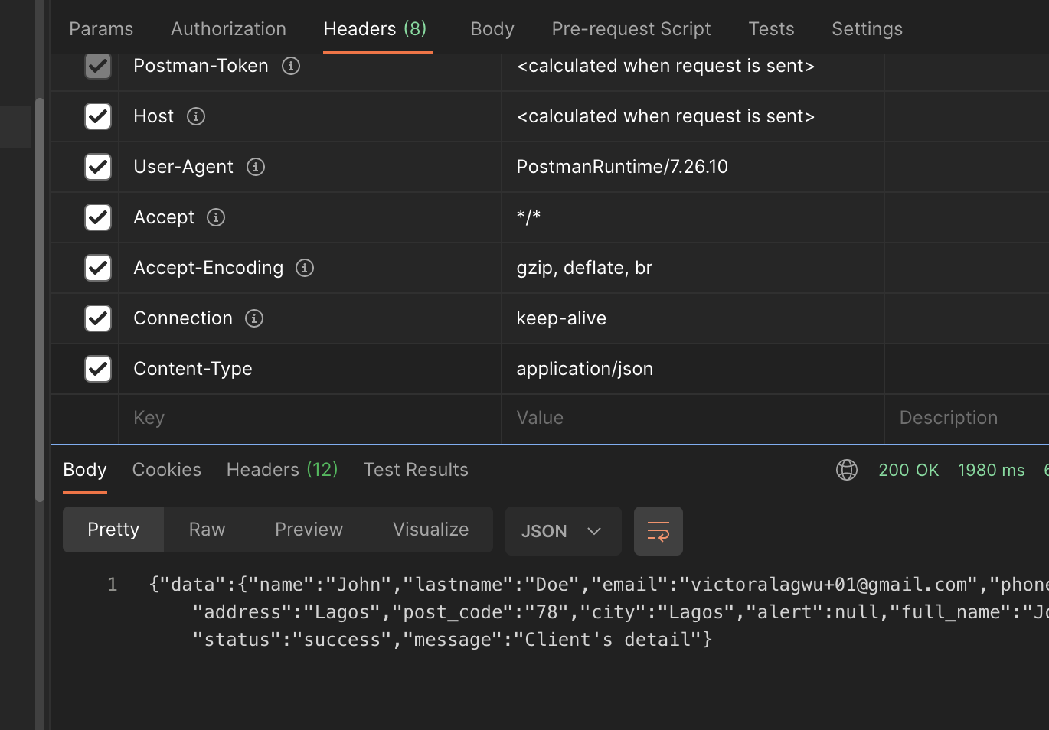Click the info icon next to Connection
The width and height of the screenshot is (1049, 730).
pyautogui.click(x=253, y=318)
